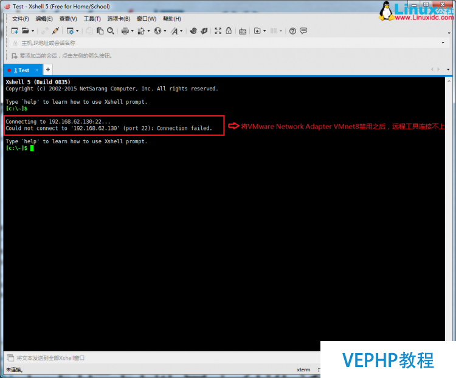Image resolution: width=456 pixels, height=378 pixels.
Task: Lock the screen with padlock icon
Action: click(229, 31)
